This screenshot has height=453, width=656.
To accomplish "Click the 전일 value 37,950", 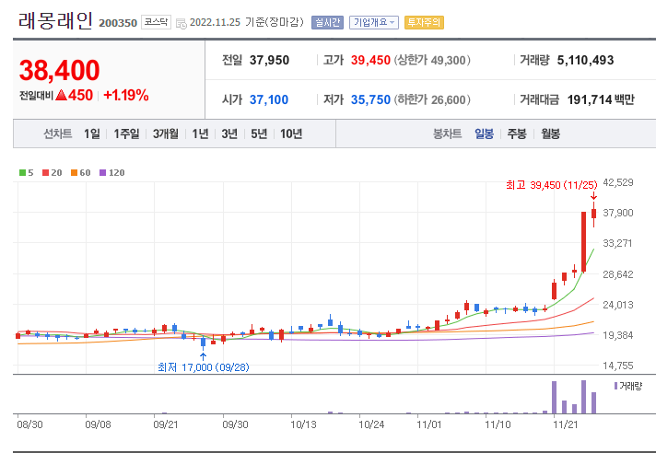I will [x=269, y=60].
